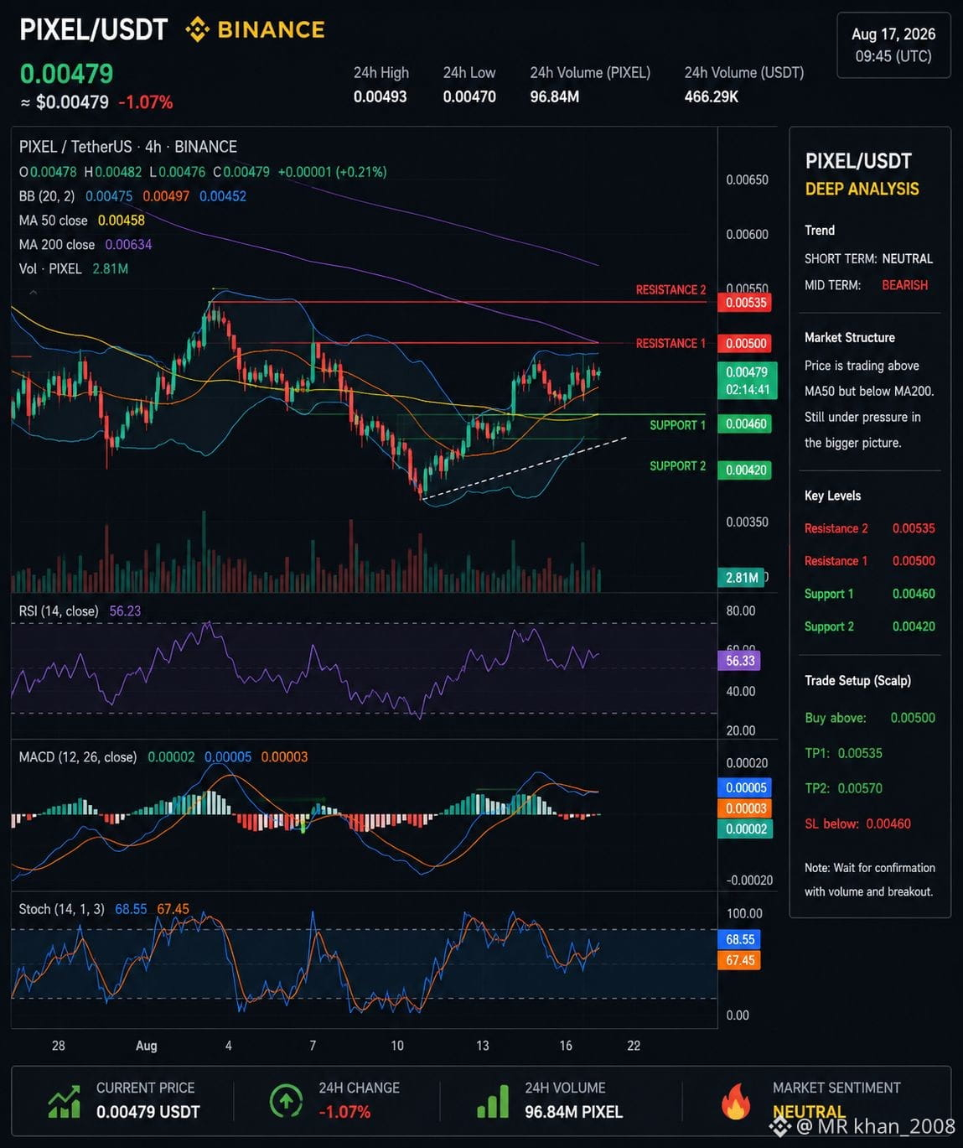Click Resistance 2 row in Key Levels
The width and height of the screenshot is (963, 1148).
tap(870, 528)
